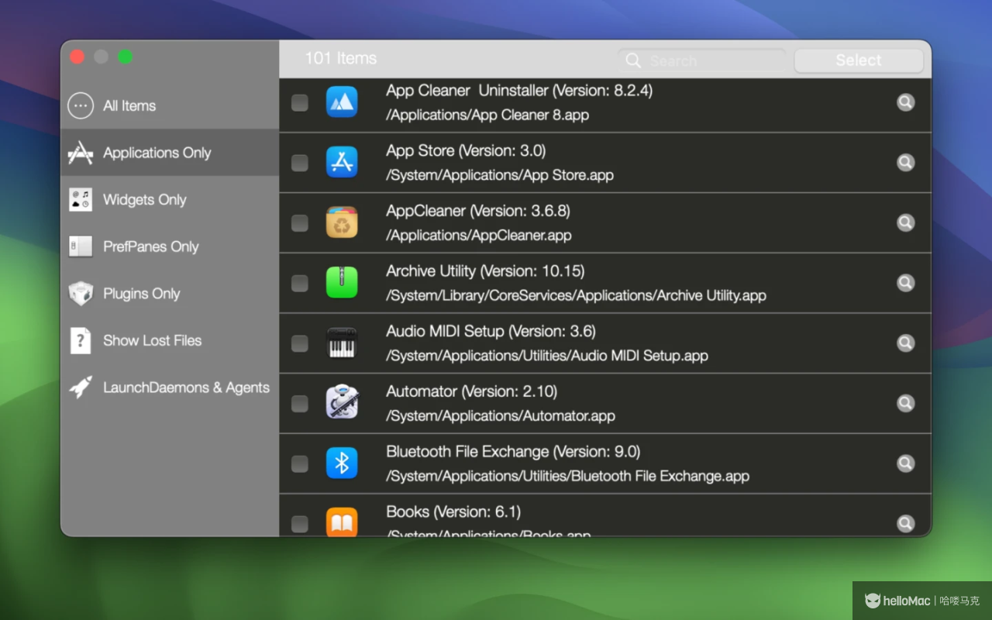Check the App Cleaner Uninstaller checkbox
This screenshot has width=992, height=620.
[299, 102]
